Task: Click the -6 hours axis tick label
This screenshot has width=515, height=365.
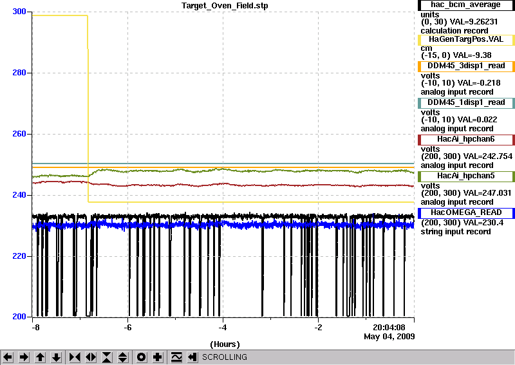Action: [127, 328]
